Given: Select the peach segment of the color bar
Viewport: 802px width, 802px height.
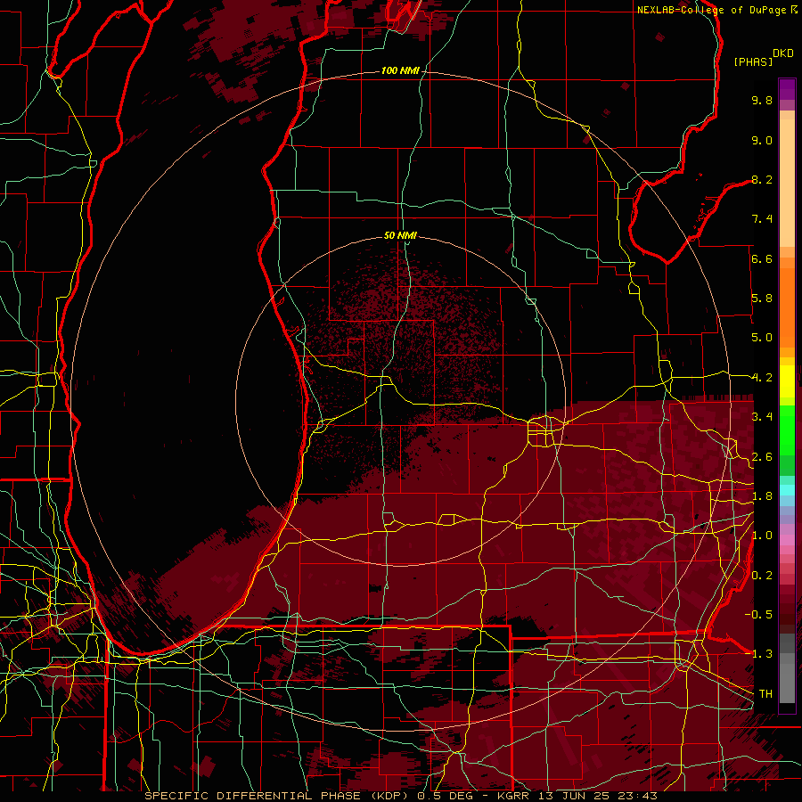Looking at the screenshot, I should [787, 183].
